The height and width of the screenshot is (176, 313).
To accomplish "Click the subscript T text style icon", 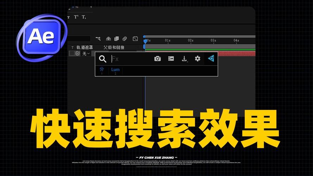I will [84, 17].
